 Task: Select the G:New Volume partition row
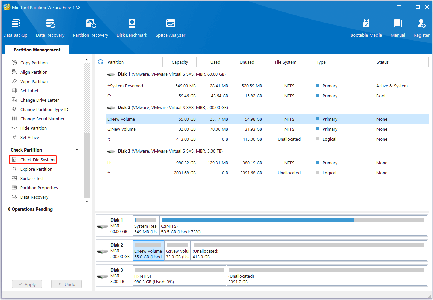coord(267,129)
